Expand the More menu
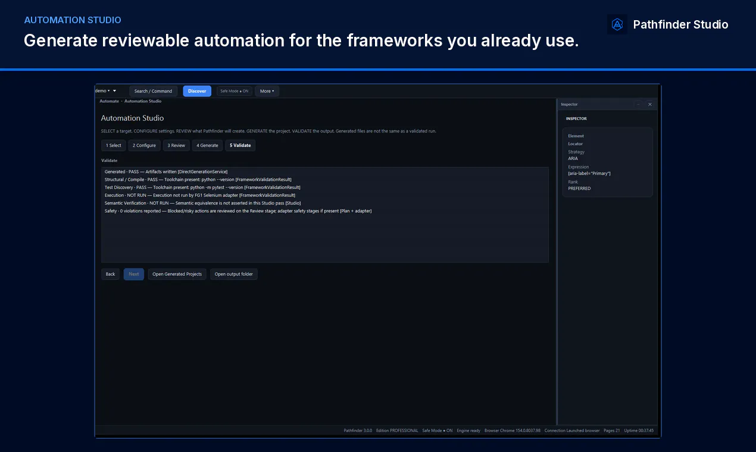The image size is (756, 452). point(267,91)
